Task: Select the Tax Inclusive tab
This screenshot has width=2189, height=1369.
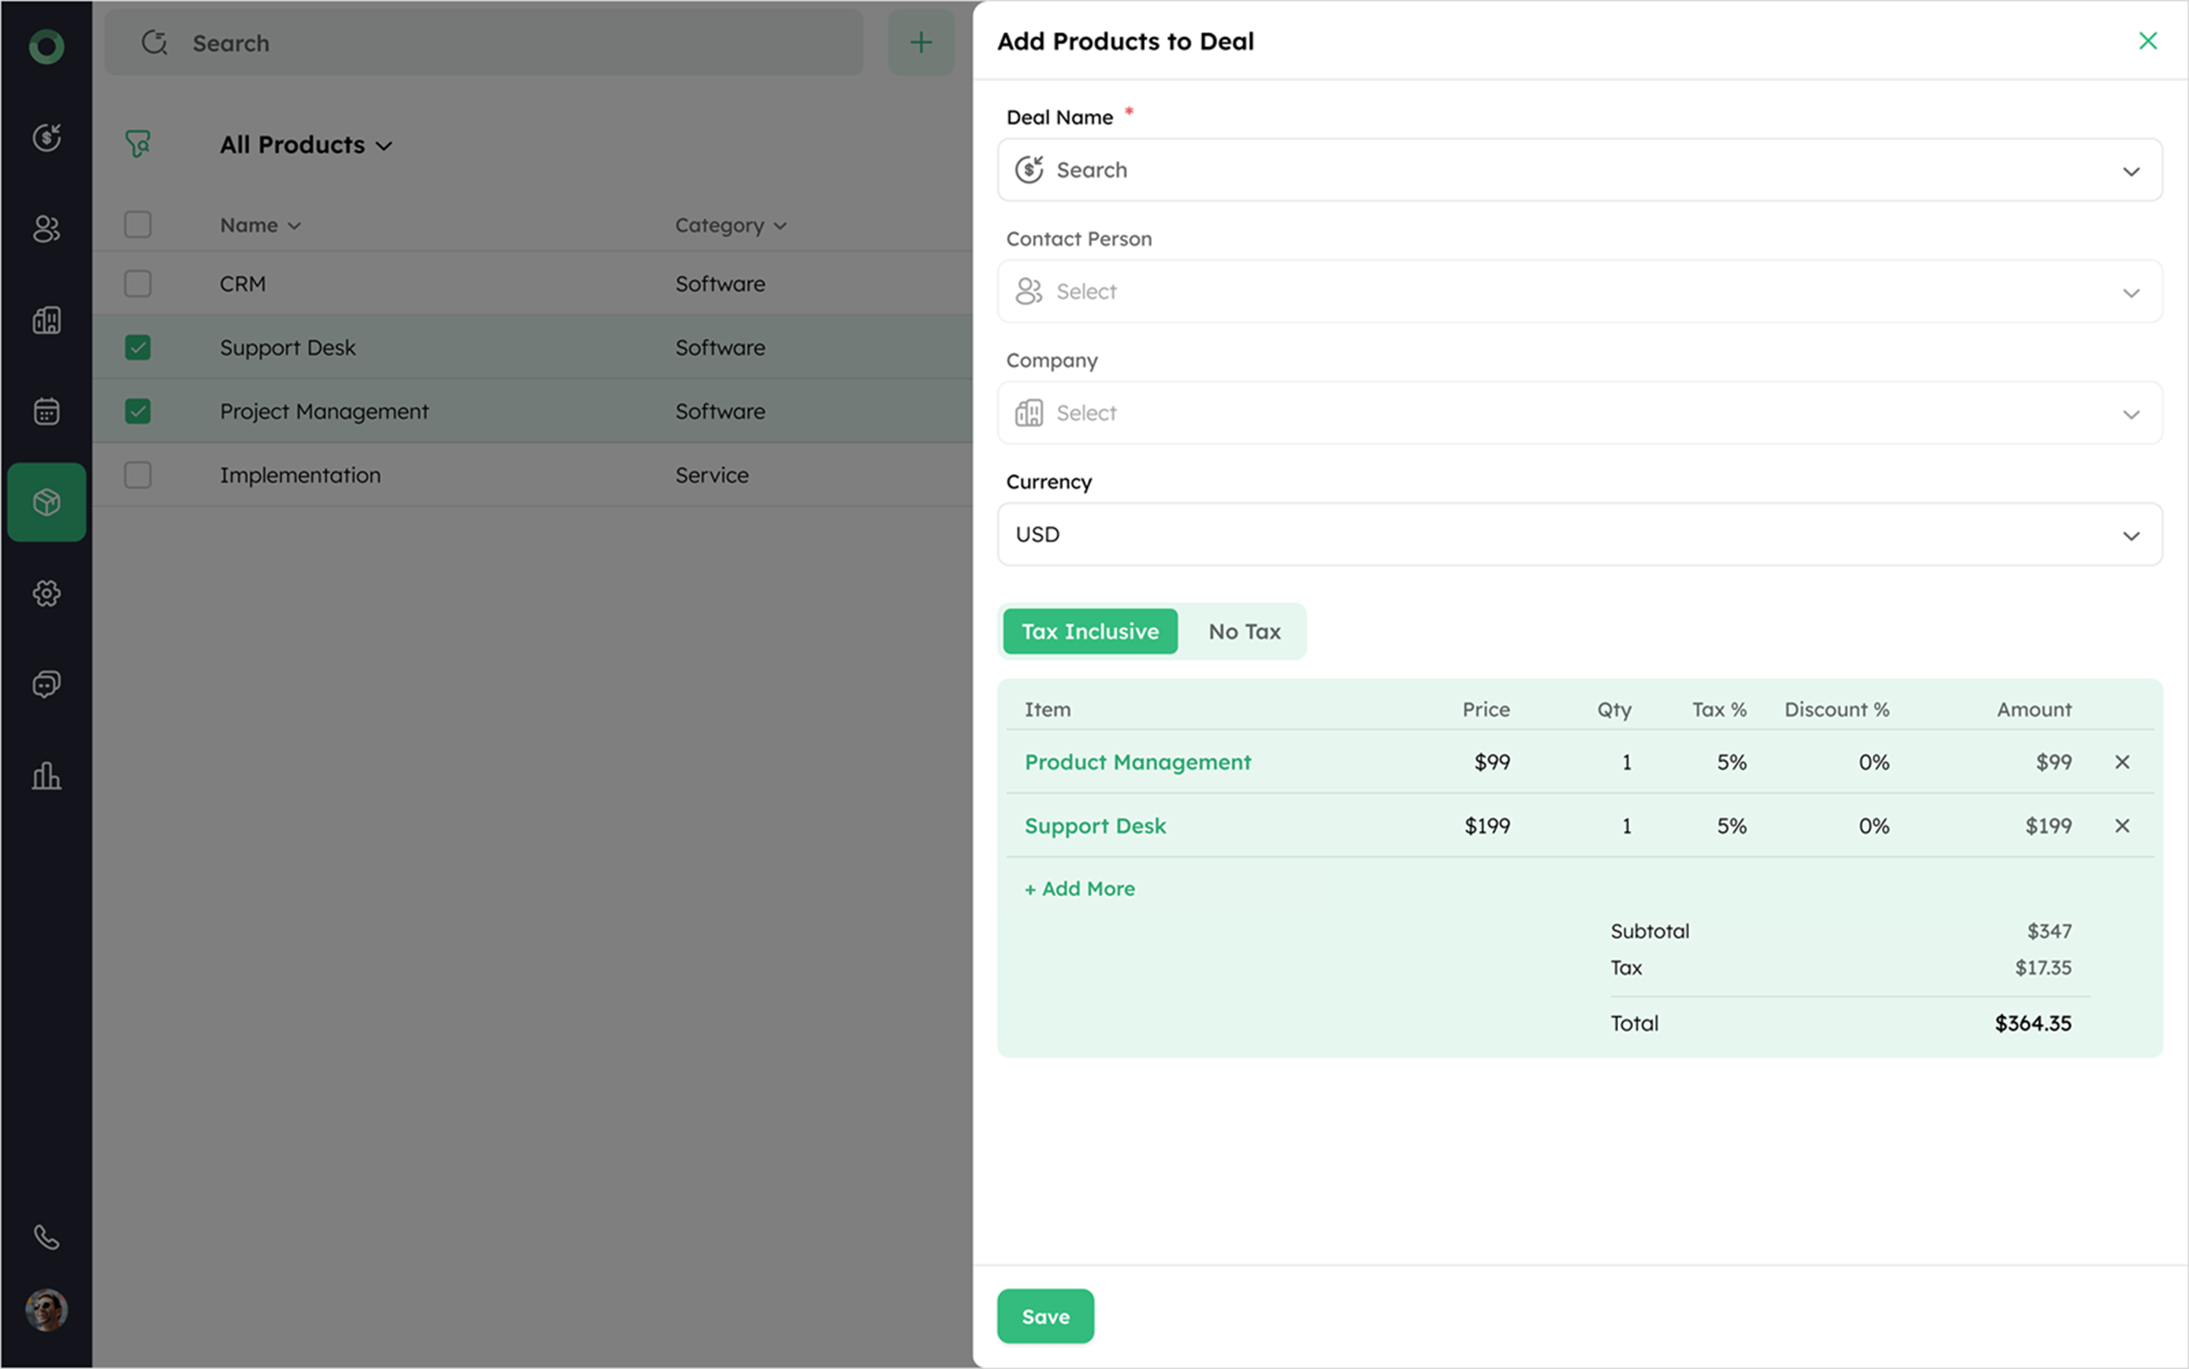Action: click(1090, 632)
